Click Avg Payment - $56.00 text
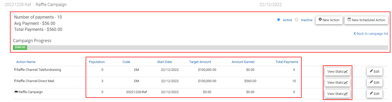Screen dimensions: 392x102 point(35,23)
